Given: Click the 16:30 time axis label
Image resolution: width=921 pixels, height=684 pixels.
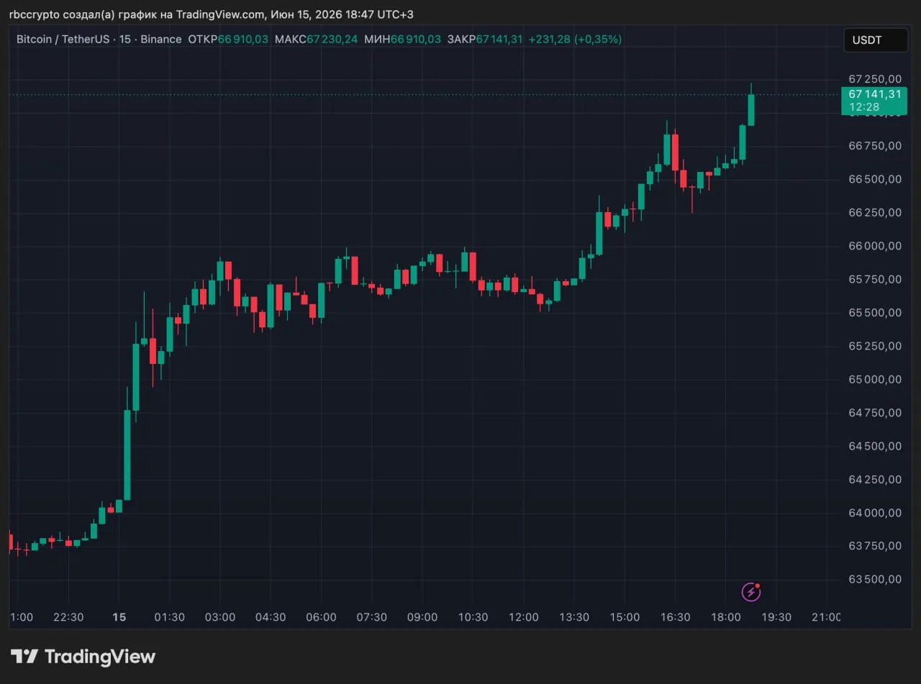Looking at the screenshot, I should point(675,617).
